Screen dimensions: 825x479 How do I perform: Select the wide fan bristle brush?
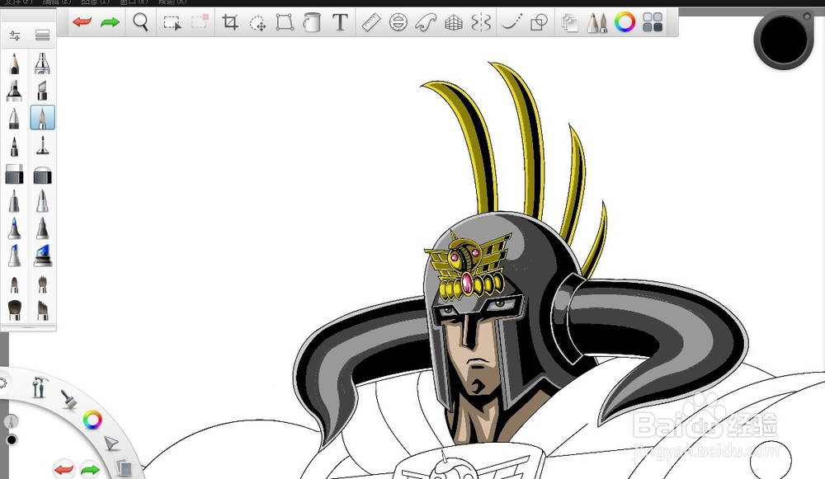(x=14, y=310)
